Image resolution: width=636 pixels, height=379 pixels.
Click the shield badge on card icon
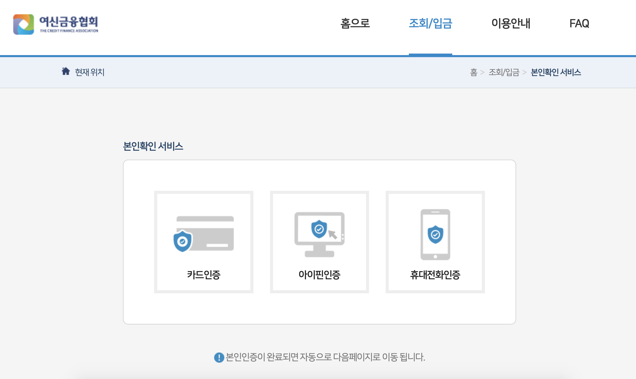click(182, 241)
